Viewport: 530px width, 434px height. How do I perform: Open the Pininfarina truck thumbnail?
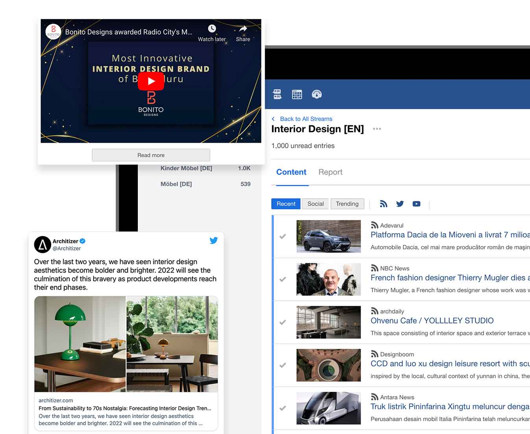pyautogui.click(x=328, y=408)
